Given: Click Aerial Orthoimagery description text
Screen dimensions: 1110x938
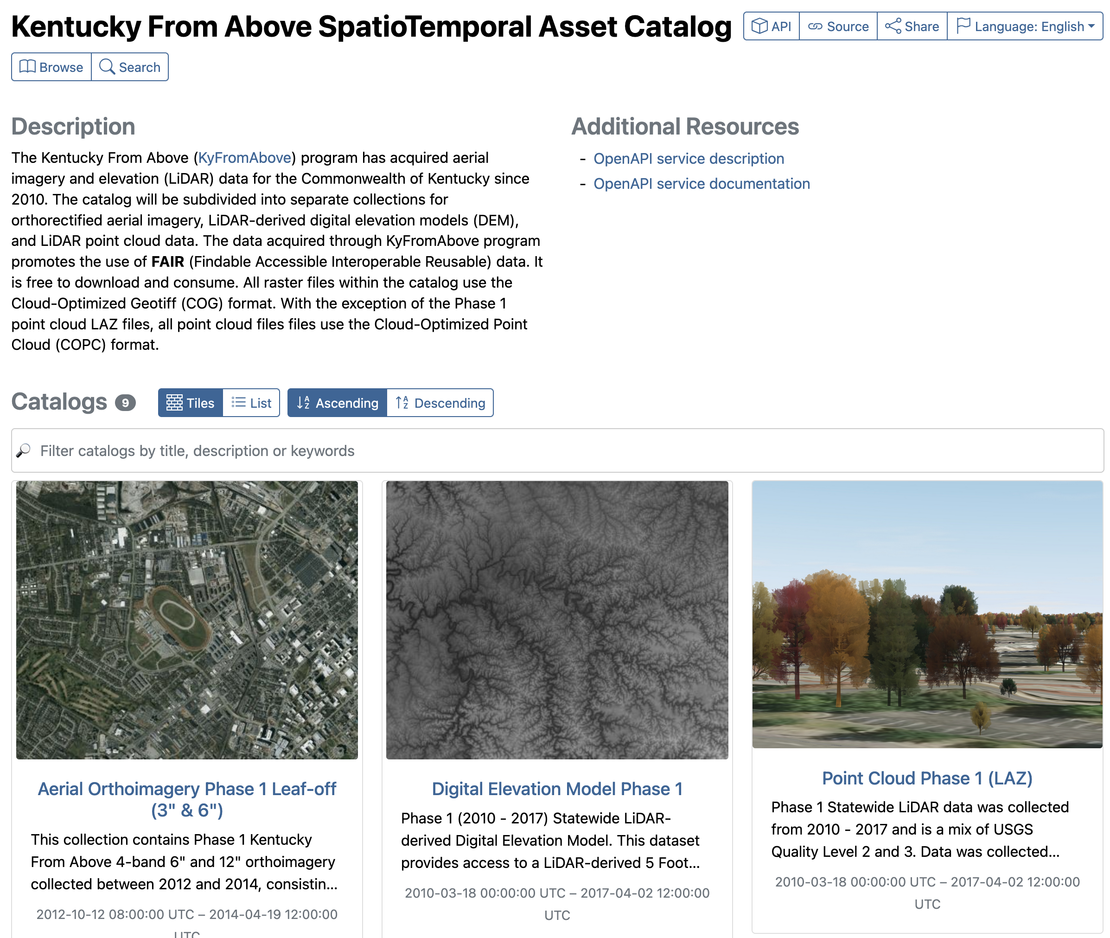Looking at the screenshot, I should tap(184, 861).
